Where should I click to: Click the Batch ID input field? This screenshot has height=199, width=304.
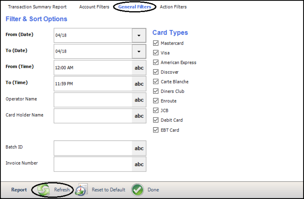(x=93, y=148)
